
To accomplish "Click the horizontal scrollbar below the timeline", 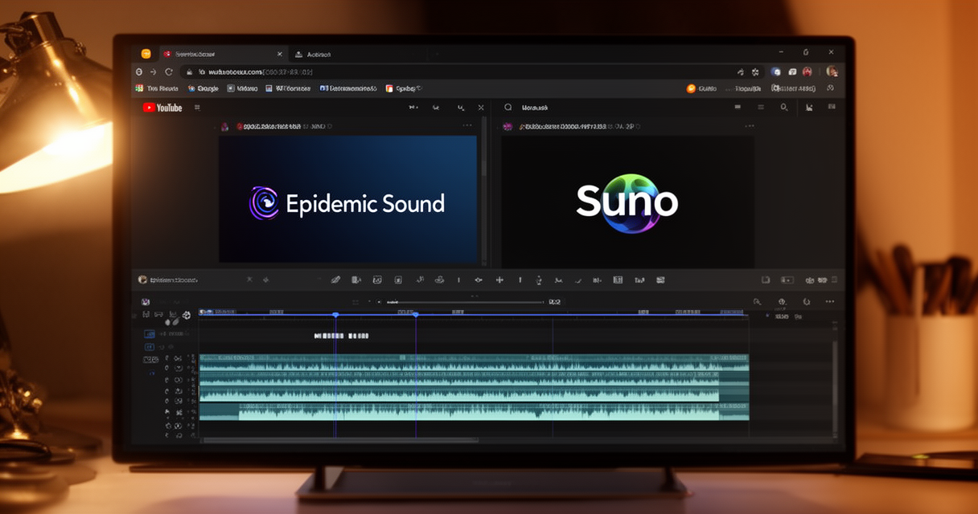I will point(339,440).
